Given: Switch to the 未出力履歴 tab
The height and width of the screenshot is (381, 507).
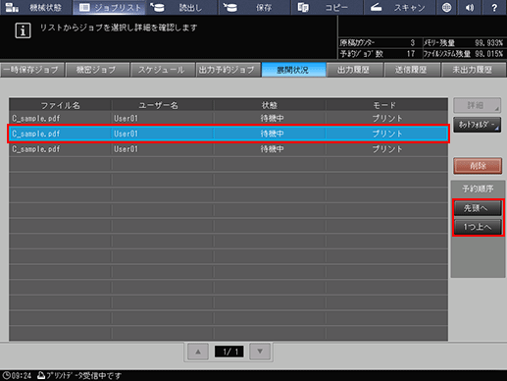Looking at the screenshot, I should (x=473, y=70).
